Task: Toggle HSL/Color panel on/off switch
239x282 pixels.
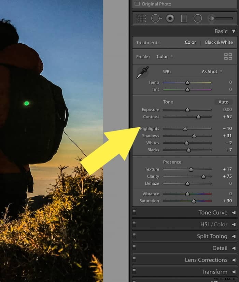Action: (x=134, y=224)
